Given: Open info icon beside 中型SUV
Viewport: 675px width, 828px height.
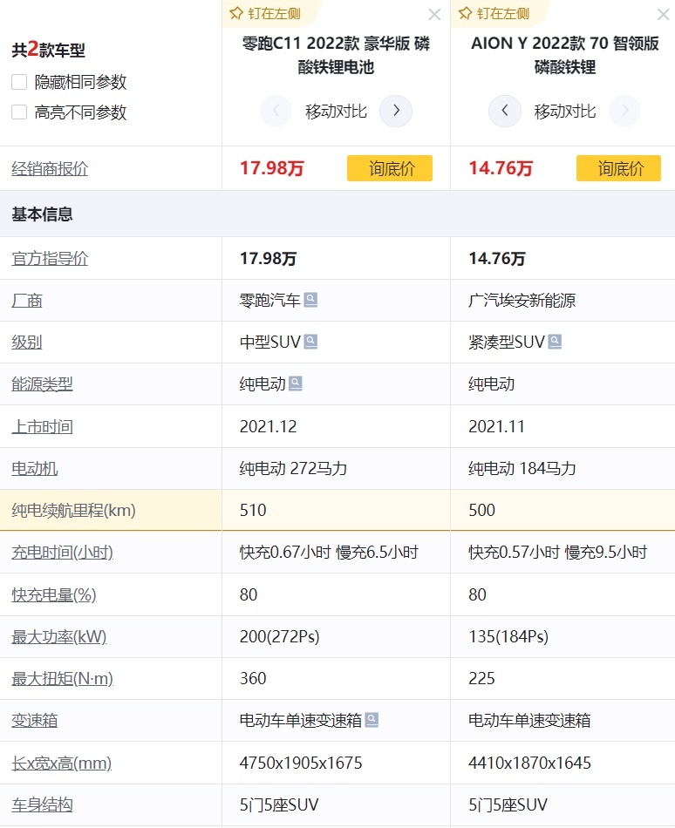Looking at the screenshot, I should click(311, 341).
